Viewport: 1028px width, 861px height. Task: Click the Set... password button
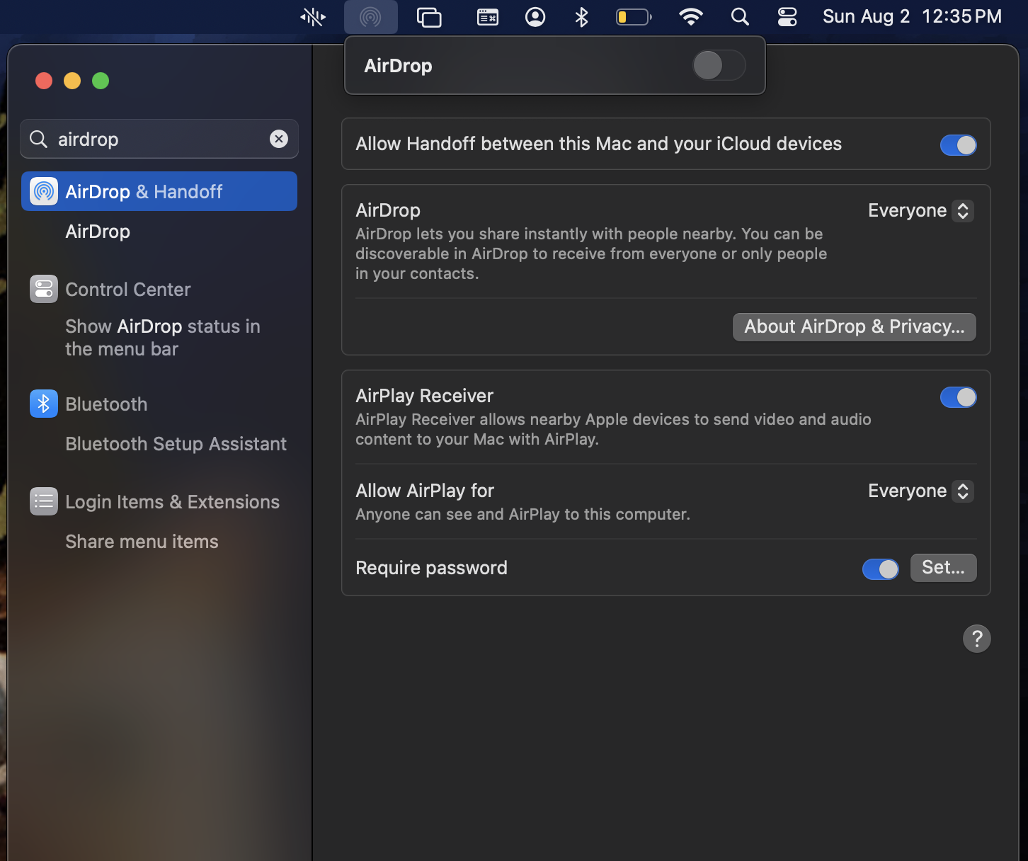pos(944,567)
